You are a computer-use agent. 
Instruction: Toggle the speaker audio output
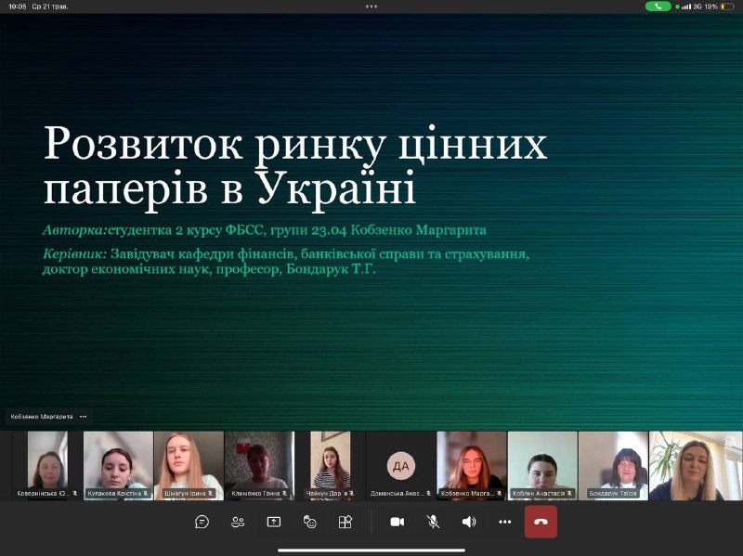469,522
